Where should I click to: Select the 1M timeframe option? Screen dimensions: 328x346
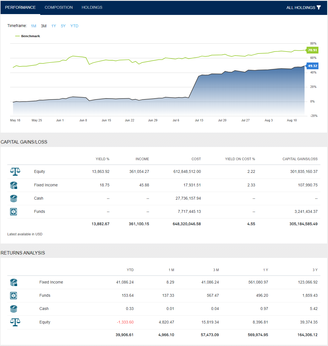point(33,26)
